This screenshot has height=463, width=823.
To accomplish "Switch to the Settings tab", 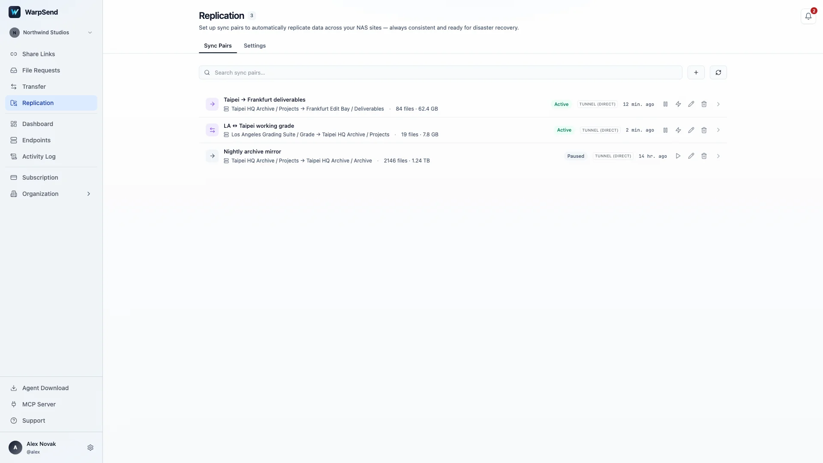I will click(255, 46).
